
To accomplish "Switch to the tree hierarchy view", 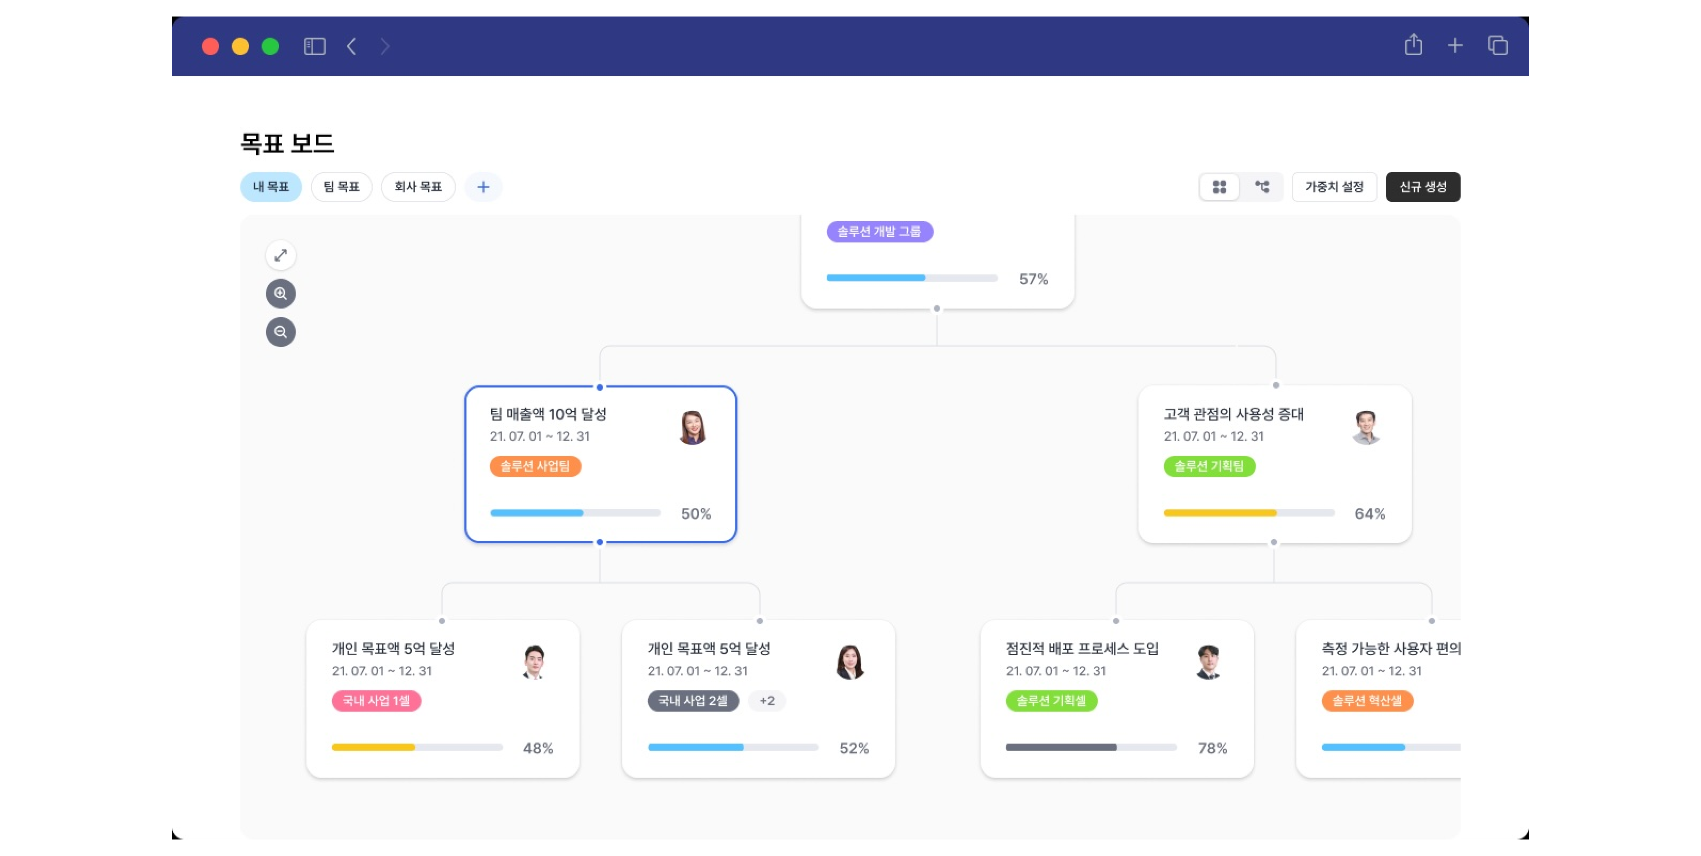I will coord(1262,187).
